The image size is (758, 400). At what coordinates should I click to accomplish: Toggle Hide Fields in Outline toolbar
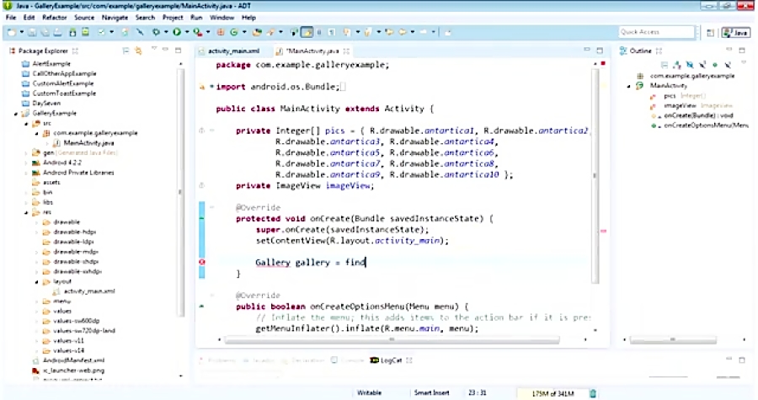(x=690, y=64)
